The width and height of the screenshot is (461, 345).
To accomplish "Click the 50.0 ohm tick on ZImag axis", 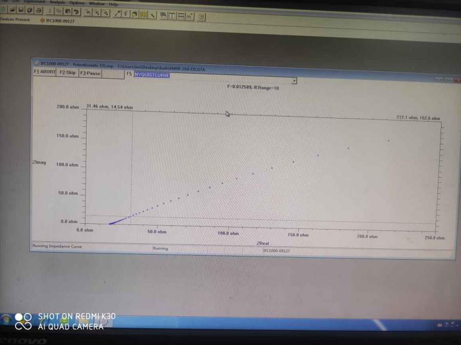I will [x=68, y=193].
